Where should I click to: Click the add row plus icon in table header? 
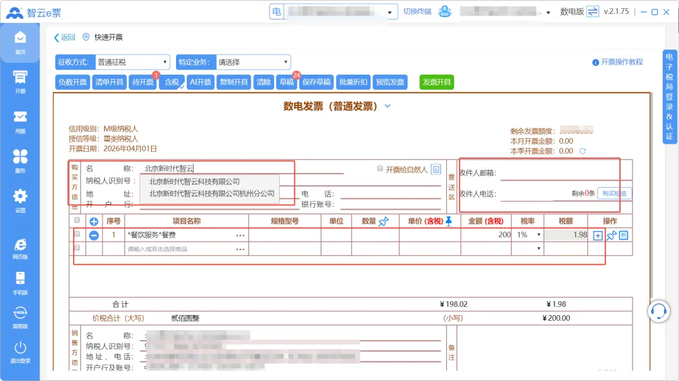click(x=94, y=222)
